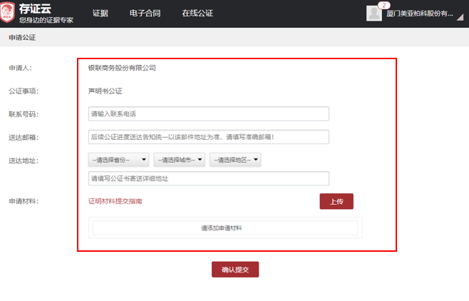469x301 pixels.
Task: Focus the 公证书寄送详细地址 field
Action: point(209,178)
